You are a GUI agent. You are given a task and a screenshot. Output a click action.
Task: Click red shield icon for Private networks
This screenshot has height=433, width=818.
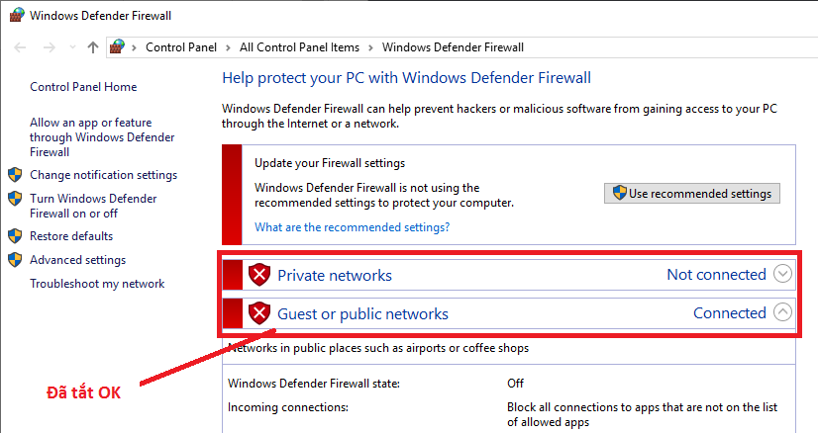click(259, 275)
